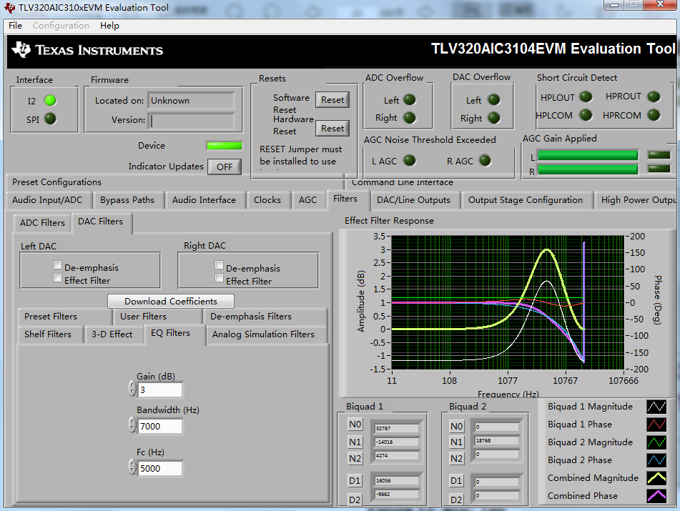The width and height of the screenshot is (680, 511).
Task: Click the L AGC Gain Applied bar
Action: click(x=588, y=156)
